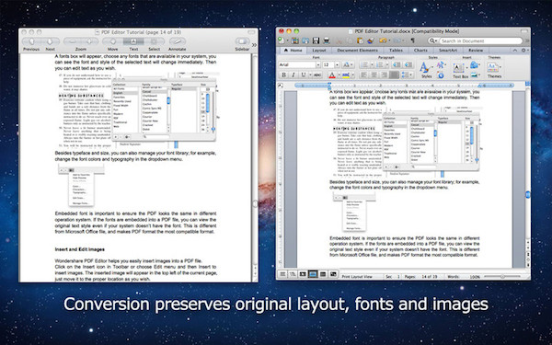This screenshot has height=345, width=552.
Task: Apply red font color swatch
Action: pyautogui.click(x=332, y=75)
